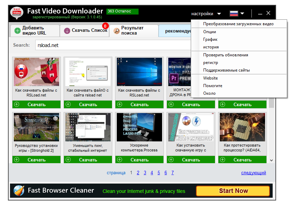Click Скачать under Process Lasso video
This screenshot has width=292, height=205.
pos(140,160)
